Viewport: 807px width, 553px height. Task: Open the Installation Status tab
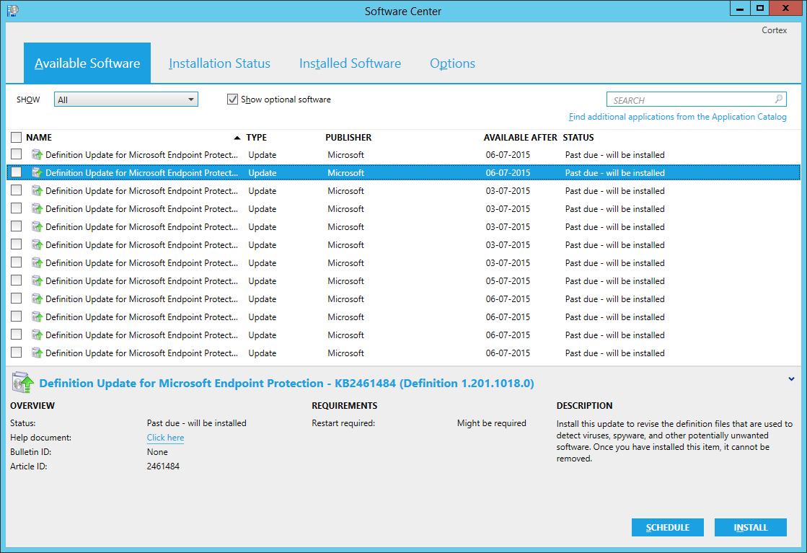pos(219,63)
